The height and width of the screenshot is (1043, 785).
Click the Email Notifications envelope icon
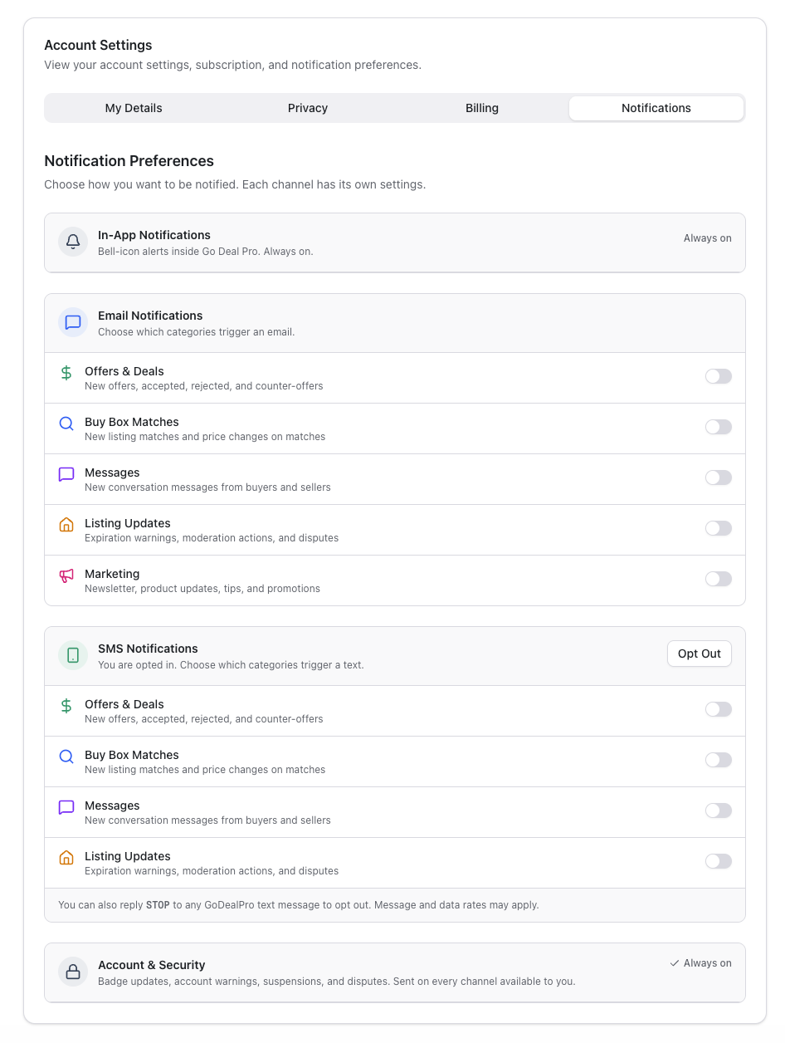click(73, 322)
